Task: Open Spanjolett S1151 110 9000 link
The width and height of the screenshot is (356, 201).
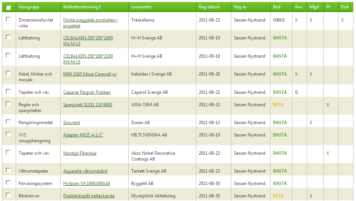Action: pos(87,105)
